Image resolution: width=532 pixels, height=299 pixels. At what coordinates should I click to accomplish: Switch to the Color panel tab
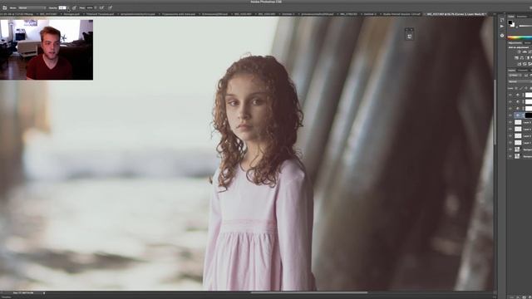pyautogui.click(x=511, y=17)
